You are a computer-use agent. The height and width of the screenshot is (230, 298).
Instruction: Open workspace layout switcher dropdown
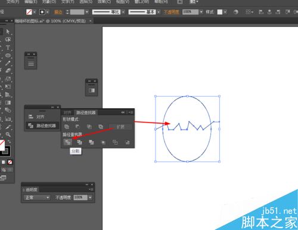pyautogui.click(x=194, y=2)
